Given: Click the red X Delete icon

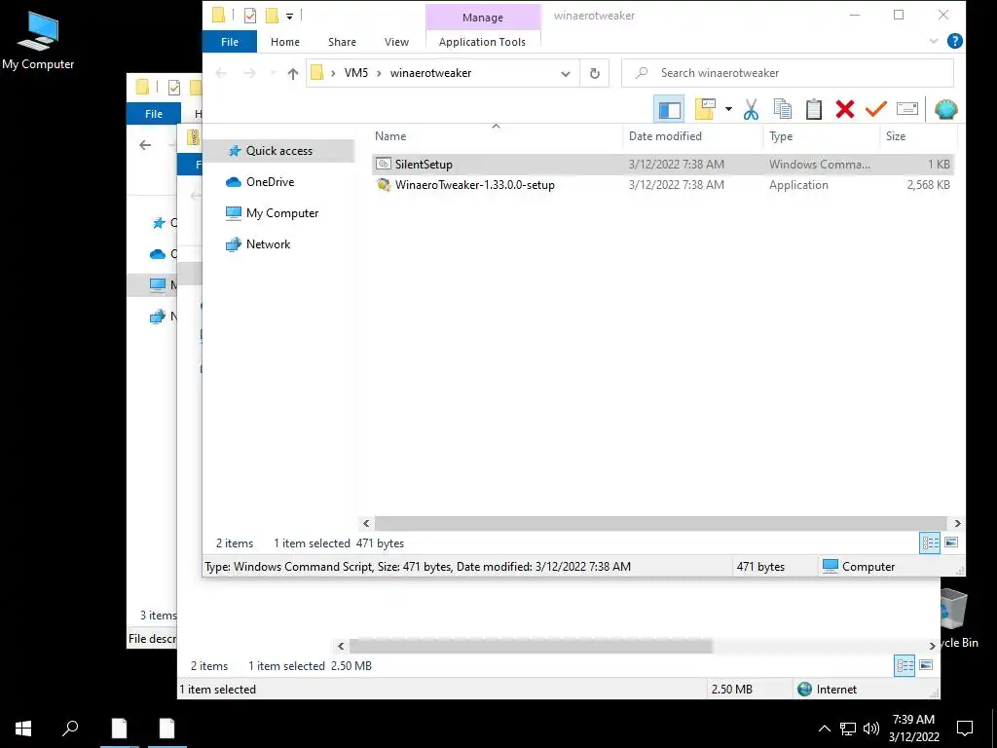Looking at the screenshot, I should pyautogui.click(x=845, y=109).
